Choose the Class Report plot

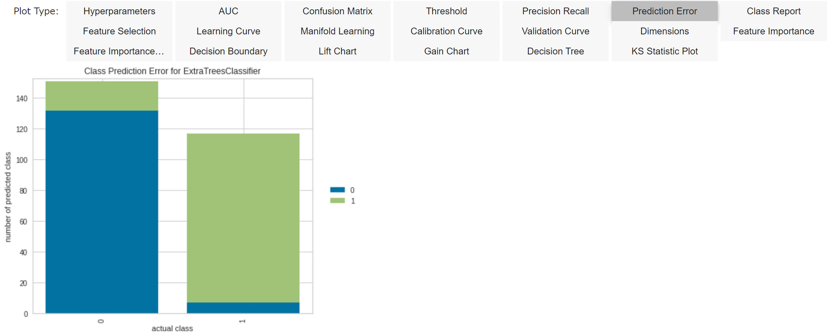click(774, 11)
